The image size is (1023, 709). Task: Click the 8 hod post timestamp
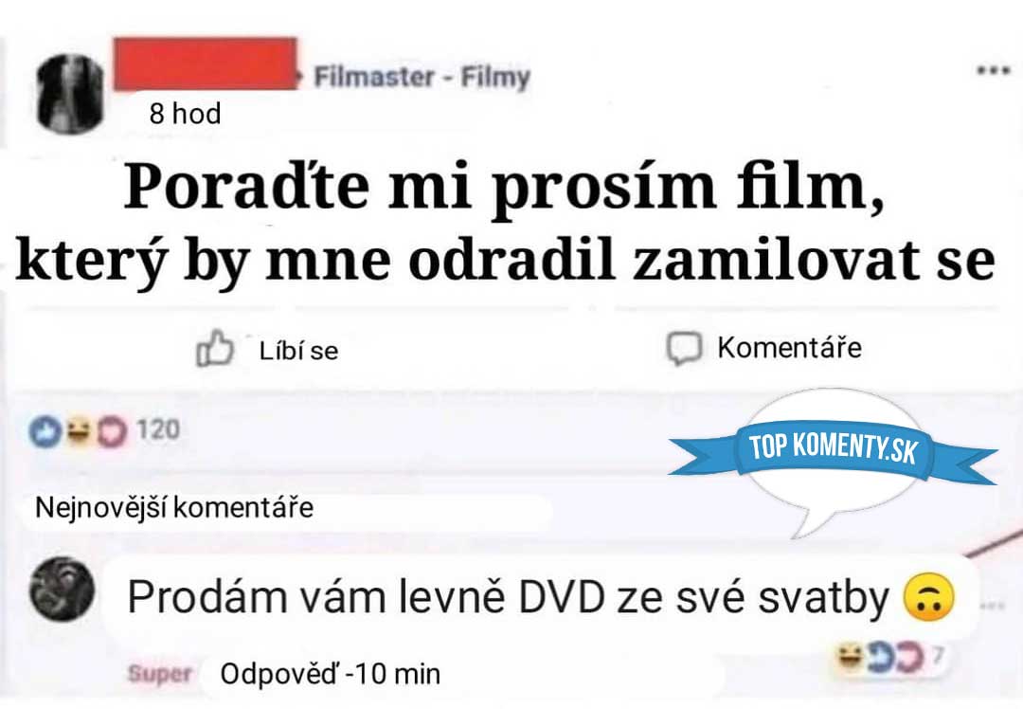click(186, 114)
